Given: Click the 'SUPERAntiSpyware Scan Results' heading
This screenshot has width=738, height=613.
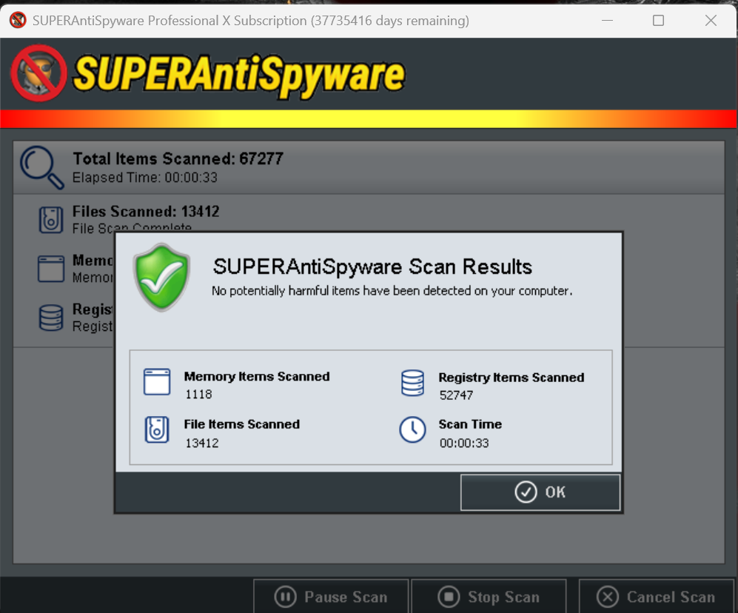Looking at the screenshot, I should (372, 267).
